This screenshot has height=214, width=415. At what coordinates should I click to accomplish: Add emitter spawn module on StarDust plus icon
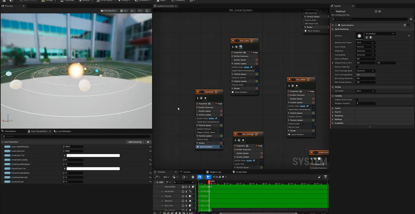(221, 111)
